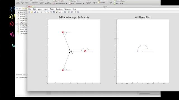Viewport: 179px width, 100px height.
Task: Open the Layout dropdown
Action: tap(95, 3)
